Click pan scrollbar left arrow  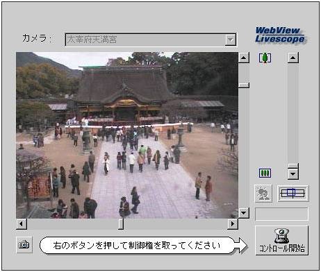click(22, 224)
